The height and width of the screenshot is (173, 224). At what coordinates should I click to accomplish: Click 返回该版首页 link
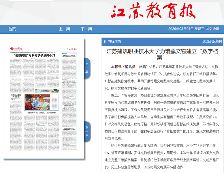pos(212,41)
